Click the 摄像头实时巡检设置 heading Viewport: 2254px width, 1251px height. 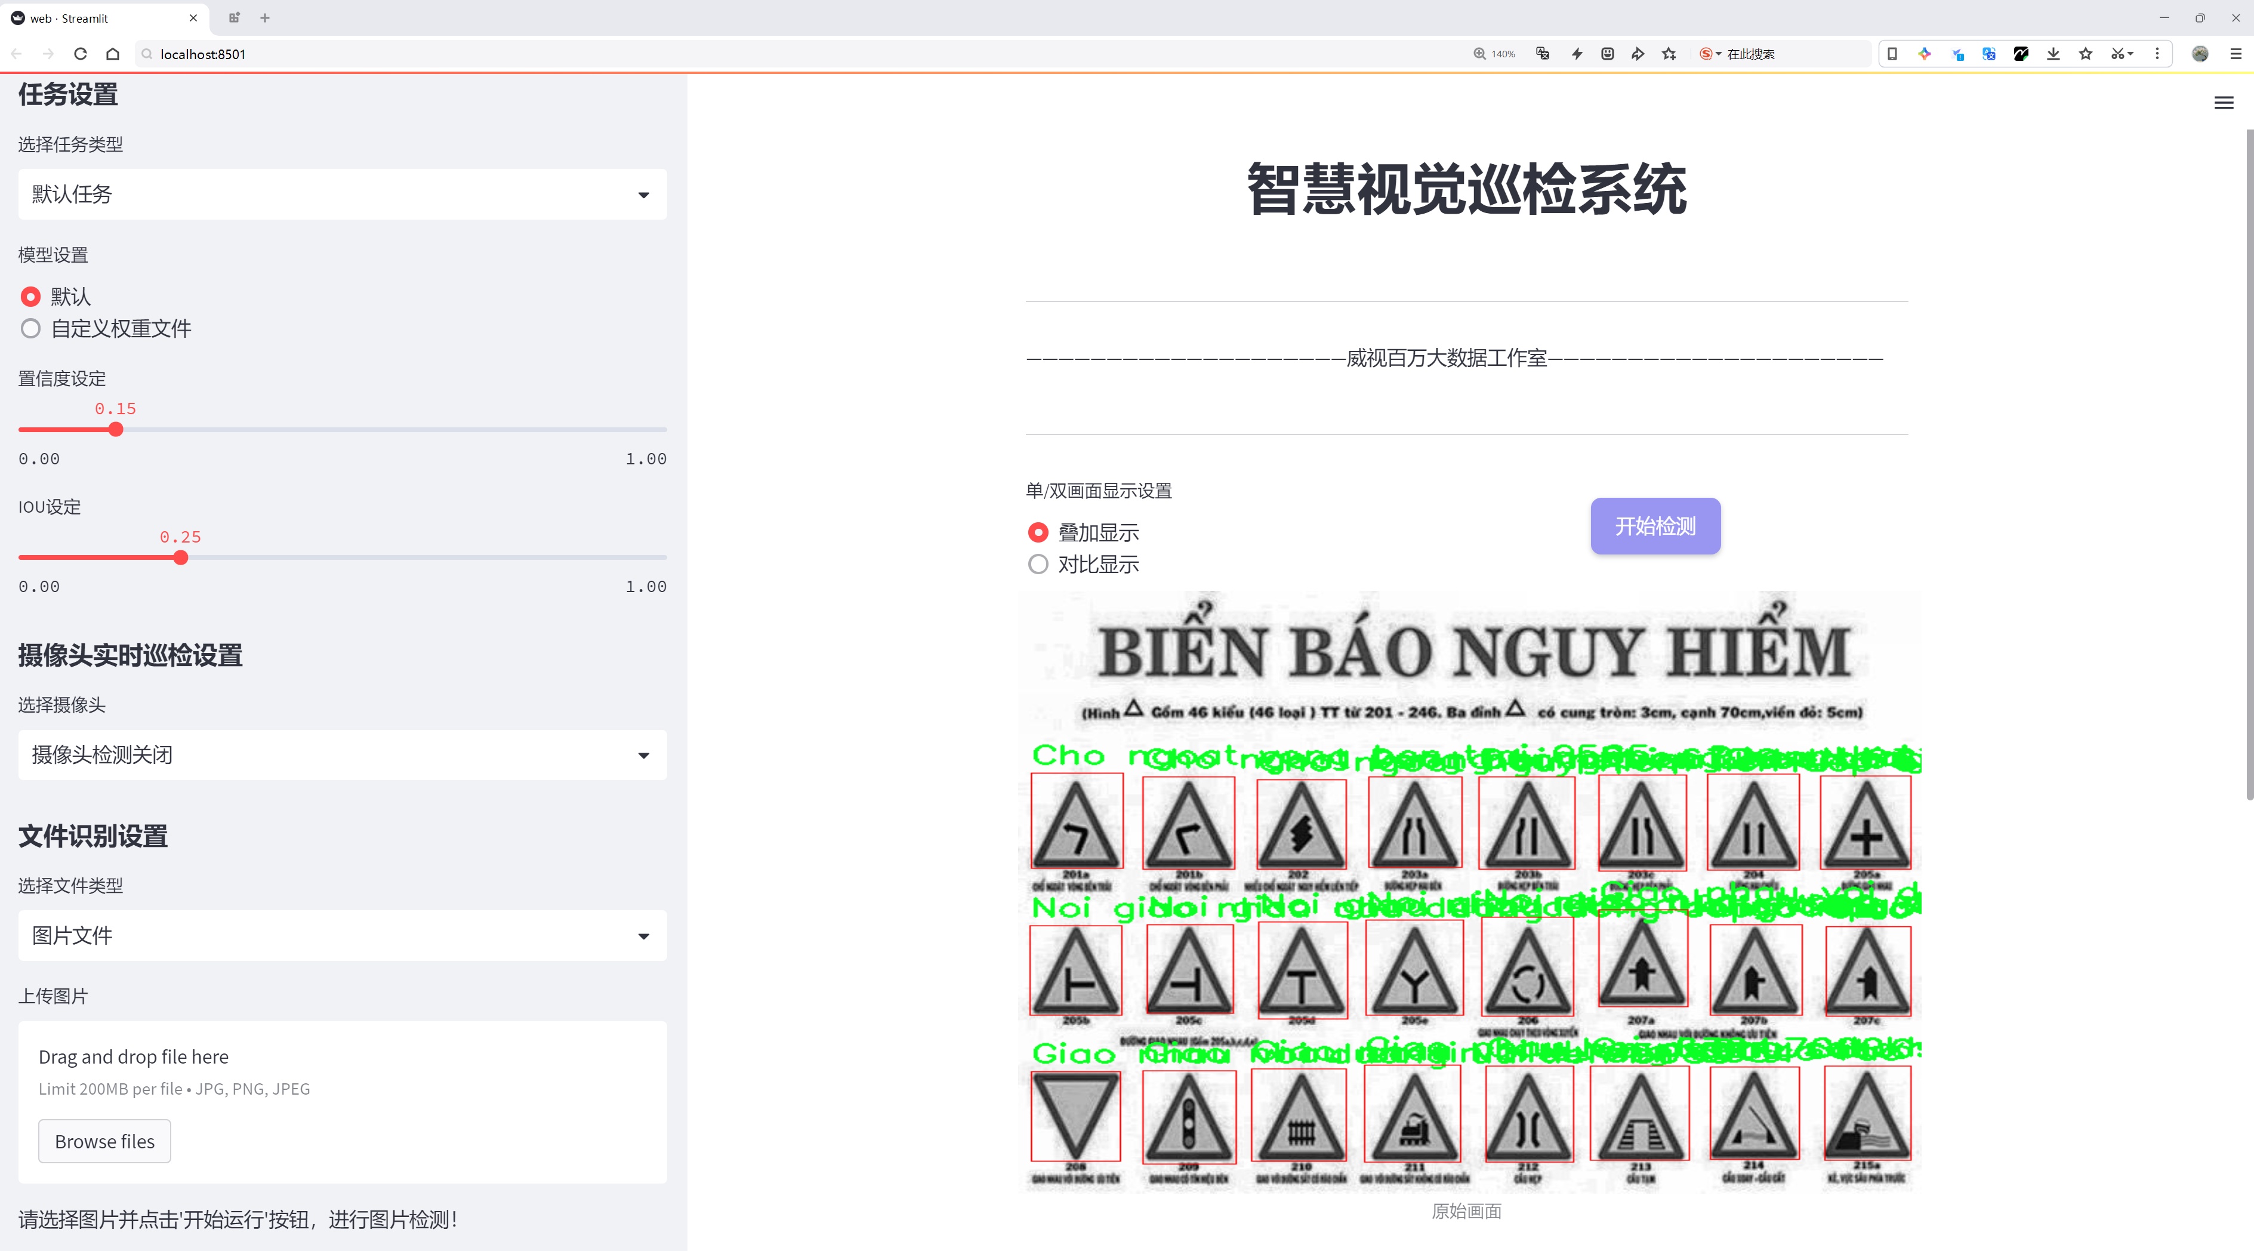(130, 656)
